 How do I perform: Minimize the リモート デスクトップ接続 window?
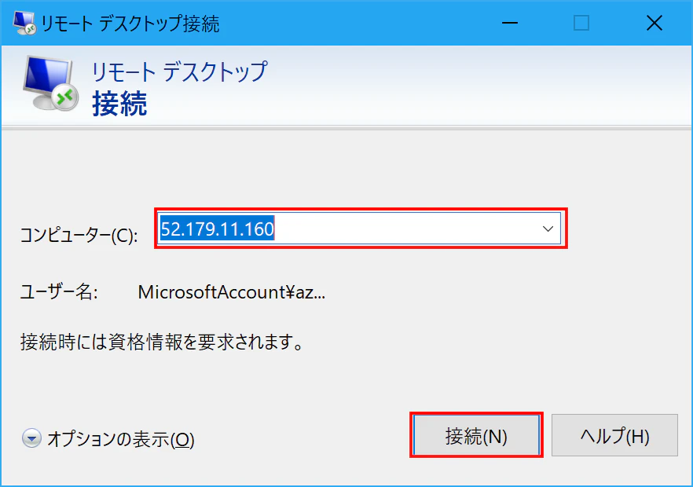tap(510, 23)
